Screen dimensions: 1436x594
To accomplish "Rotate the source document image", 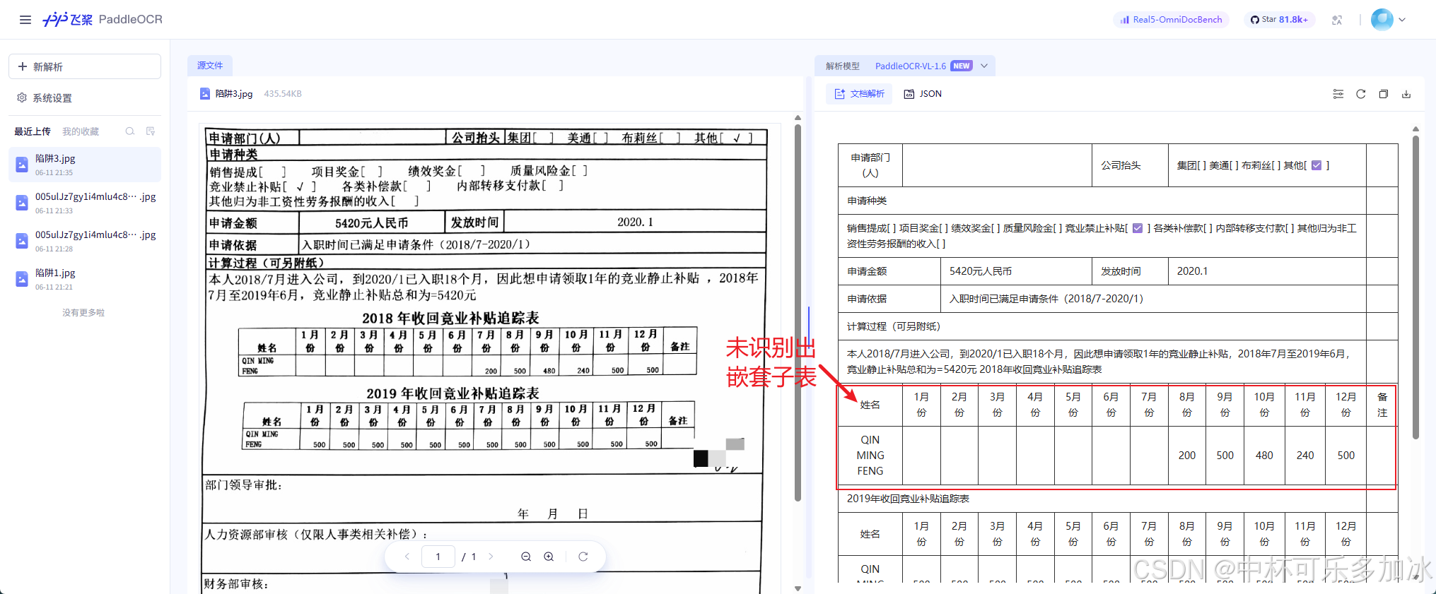I will 583,557.
